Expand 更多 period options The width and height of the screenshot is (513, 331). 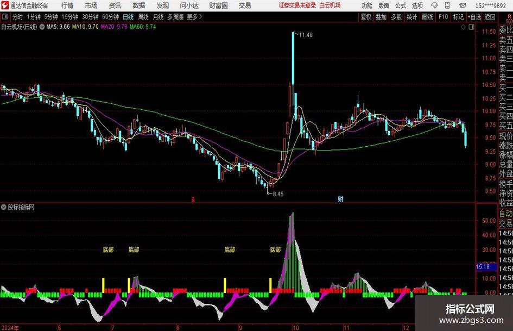coord(195,17)
